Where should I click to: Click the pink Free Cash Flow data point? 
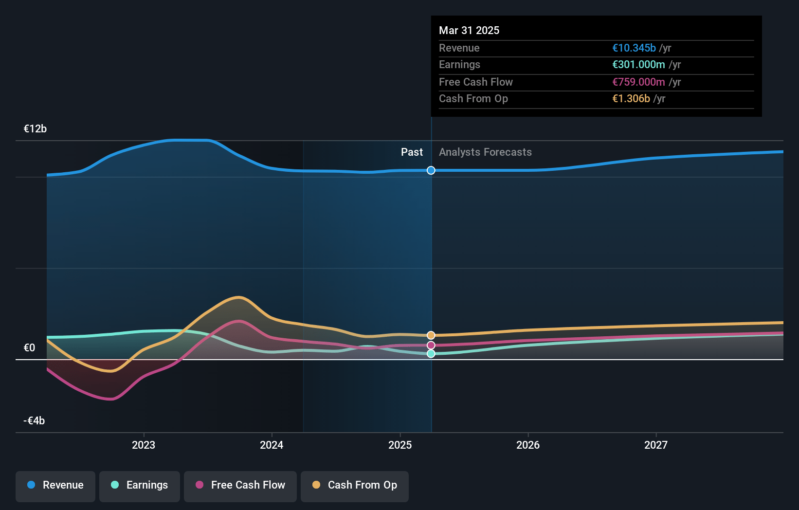[431, 346]
